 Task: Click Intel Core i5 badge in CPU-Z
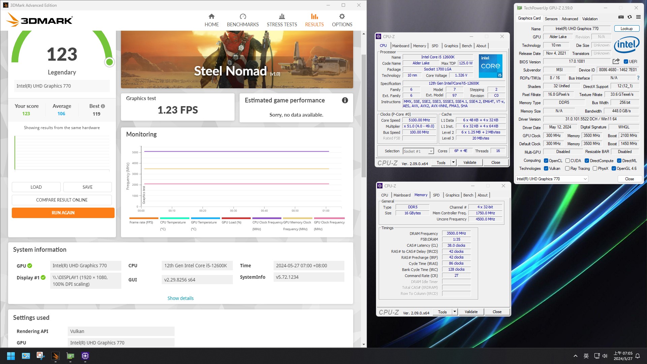tap(490, 66)
